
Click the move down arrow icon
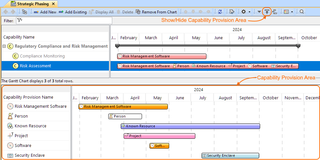click(x=193, y=12)
